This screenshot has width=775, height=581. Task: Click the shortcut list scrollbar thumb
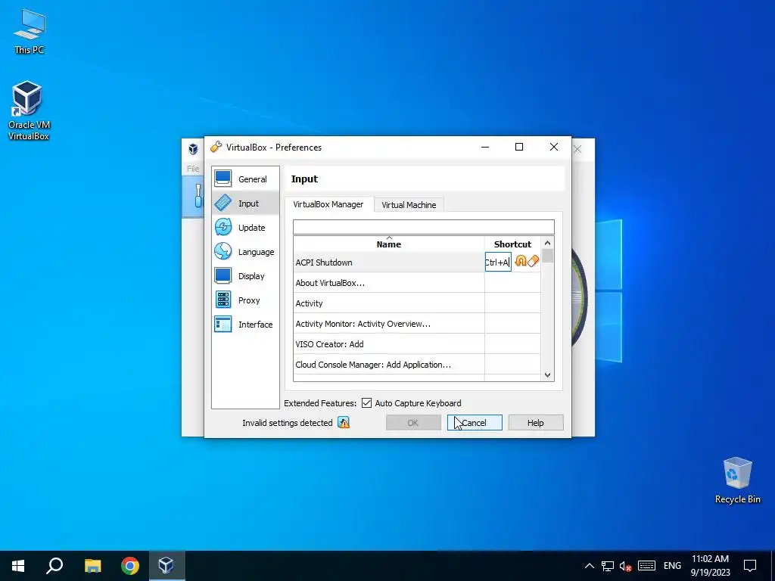(x=547, y=256)
